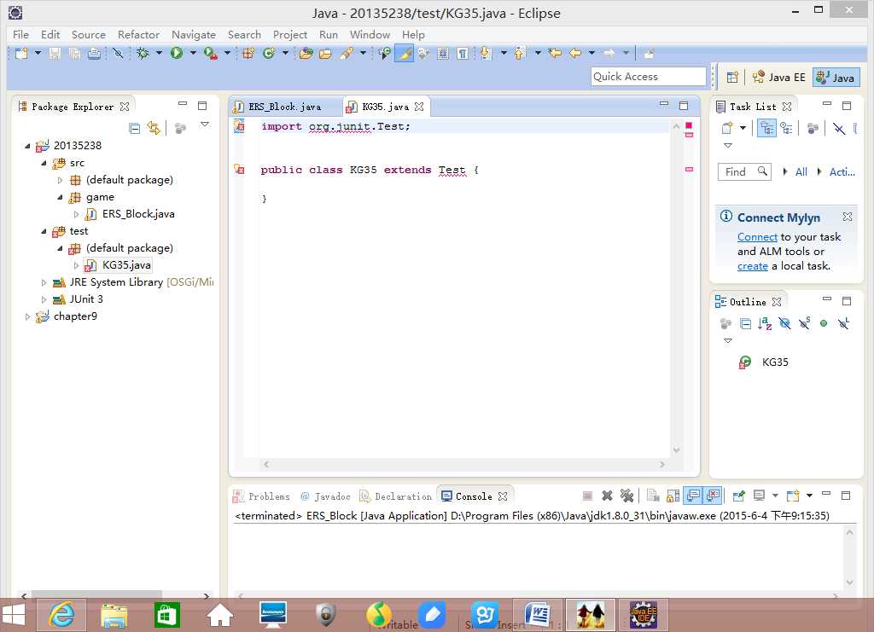Expand the JUnit 3 library node
874x632 pixels.
tap(44, 299)
